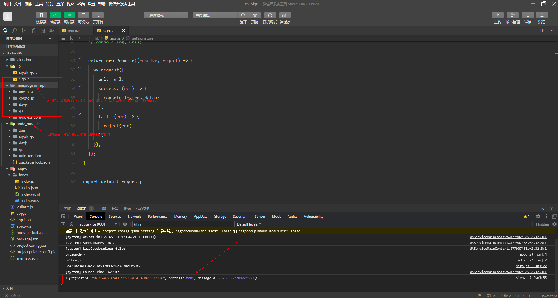Navigate back with the left arrow icon
This screenshot has width=558, height=298.
(80, 38)
